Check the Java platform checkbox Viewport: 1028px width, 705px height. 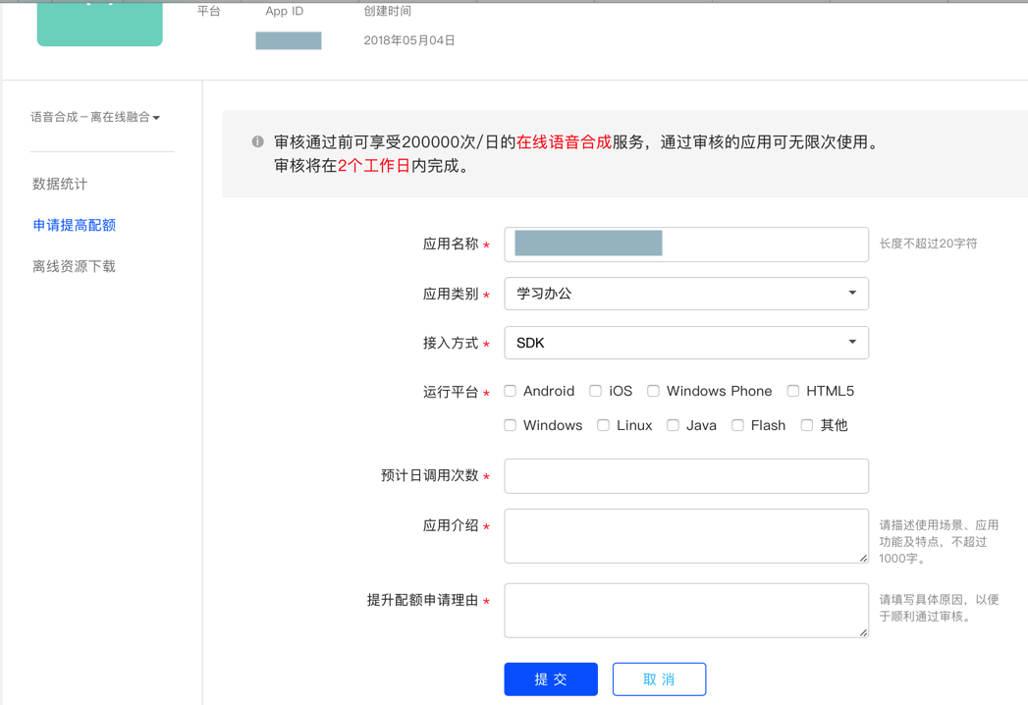click(x=673, y=425)
